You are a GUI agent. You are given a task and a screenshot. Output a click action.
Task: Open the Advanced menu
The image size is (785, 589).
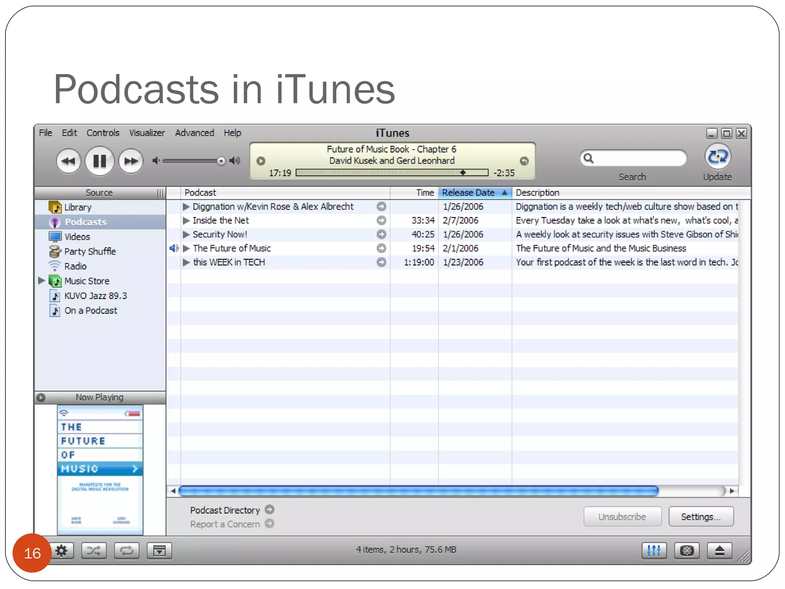point(194,133)
